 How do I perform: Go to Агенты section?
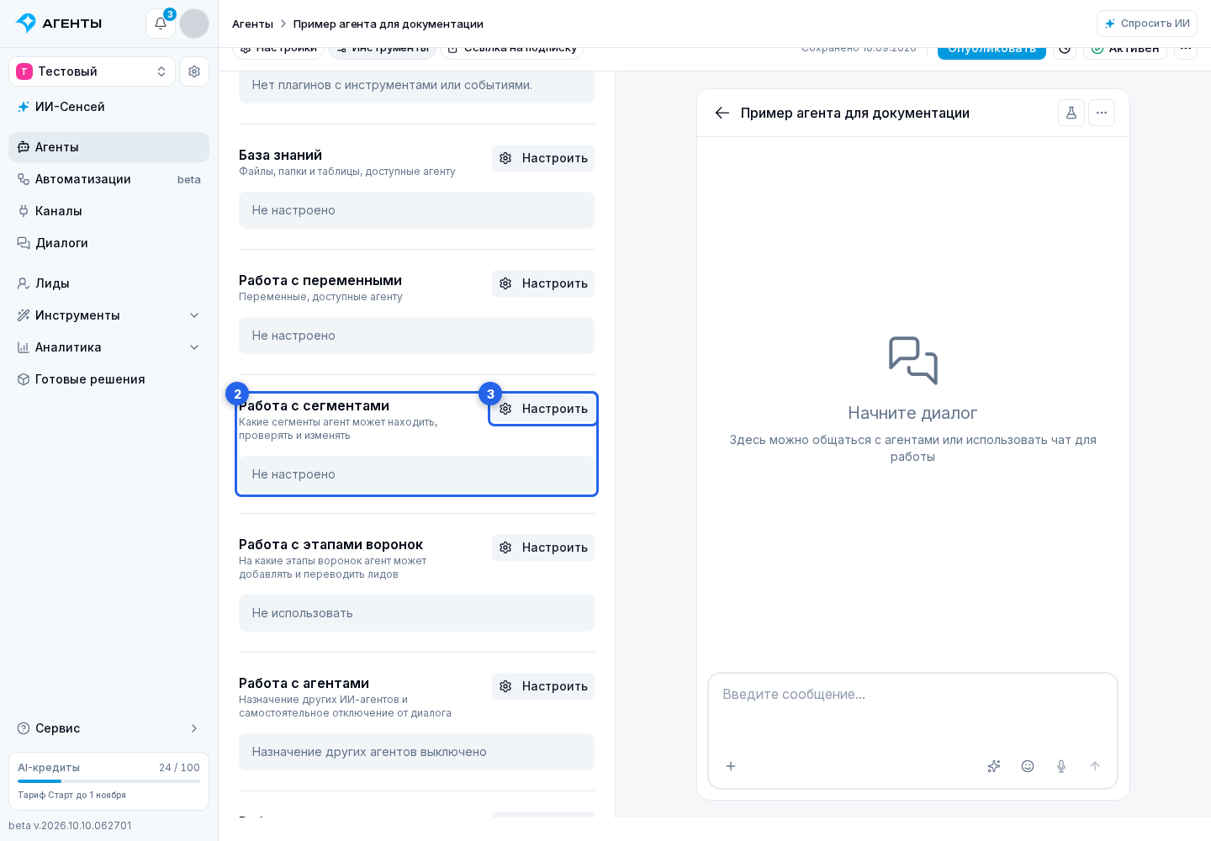click(108, 147)
